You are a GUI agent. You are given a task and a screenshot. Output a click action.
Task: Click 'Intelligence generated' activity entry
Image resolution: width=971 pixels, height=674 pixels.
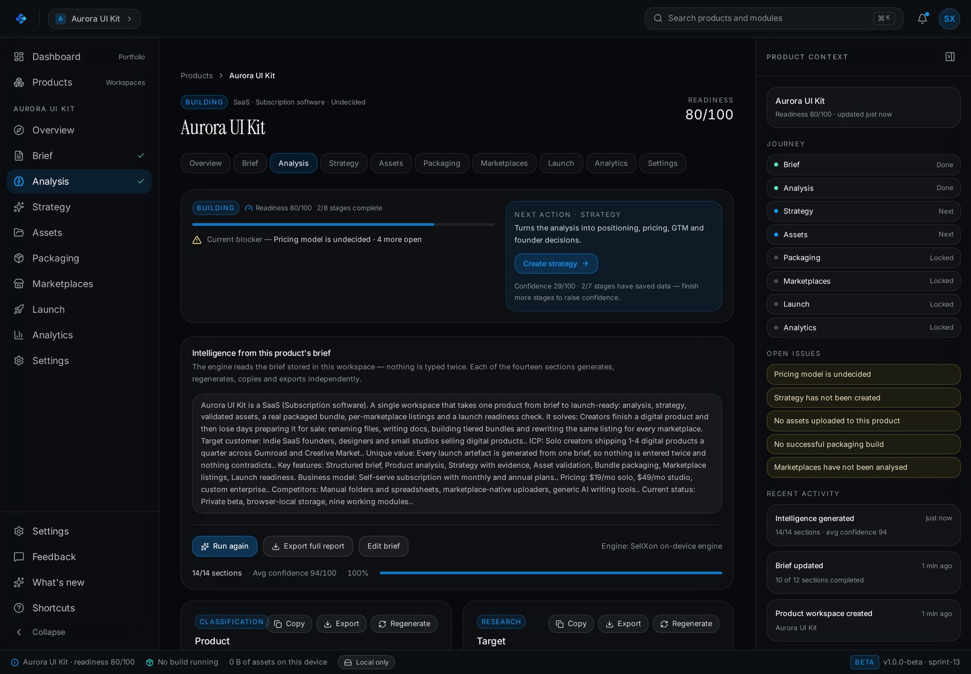tap(863, 525)
